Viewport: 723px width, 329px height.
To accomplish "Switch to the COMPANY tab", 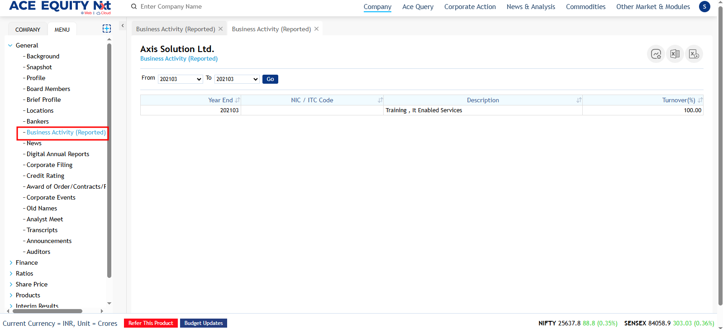I will pos(28,30).
